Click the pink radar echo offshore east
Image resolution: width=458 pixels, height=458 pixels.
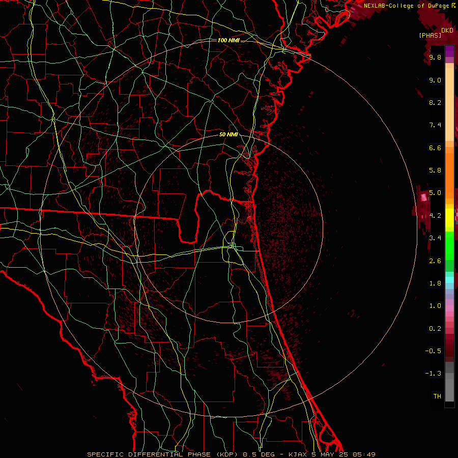(424, 198)
